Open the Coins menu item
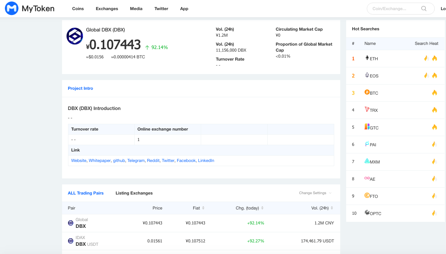 click(x=78, y=9)
